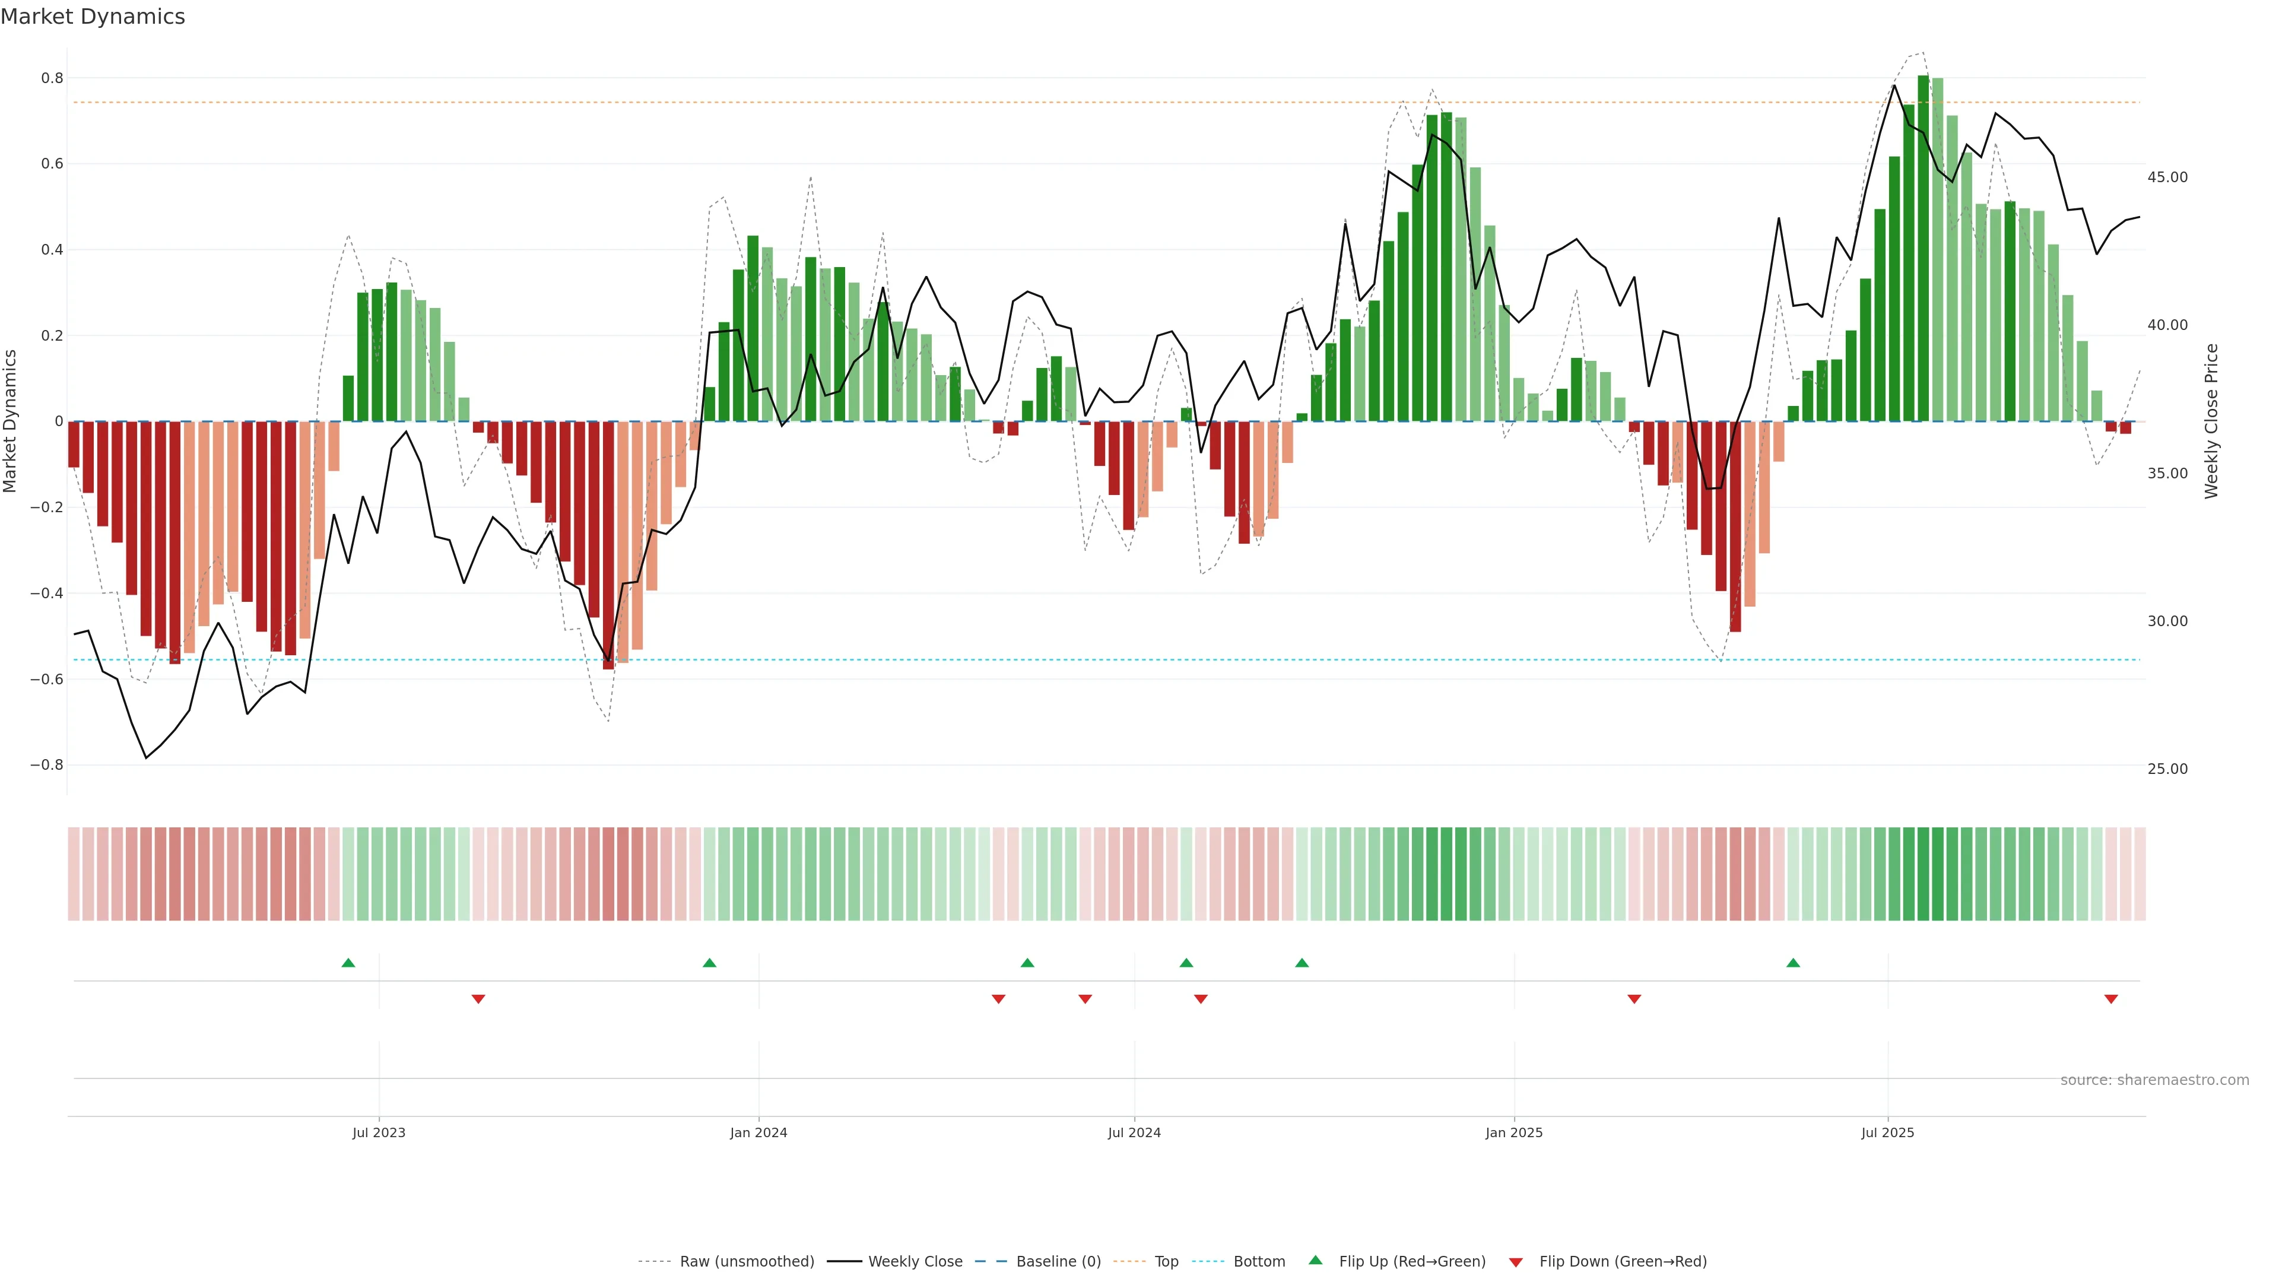The width and height of the screenshot is (2279, 1282).
Task: Click the red flip-down triangle after Jan 2025
Action: coord(1634,999)
